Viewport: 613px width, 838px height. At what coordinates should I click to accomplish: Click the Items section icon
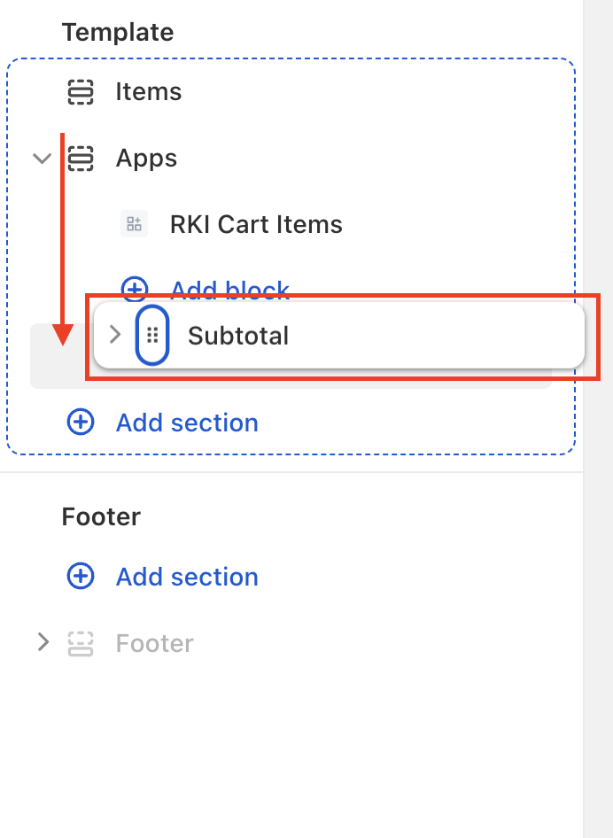click(x=81, y=92)
